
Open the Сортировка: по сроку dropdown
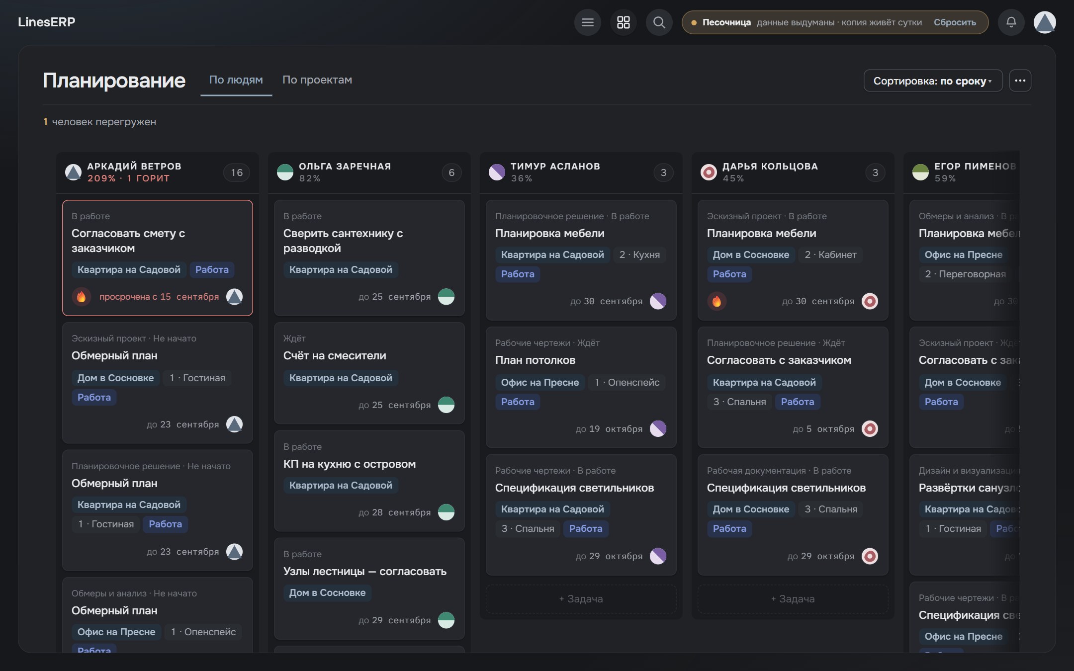point(933,81)
